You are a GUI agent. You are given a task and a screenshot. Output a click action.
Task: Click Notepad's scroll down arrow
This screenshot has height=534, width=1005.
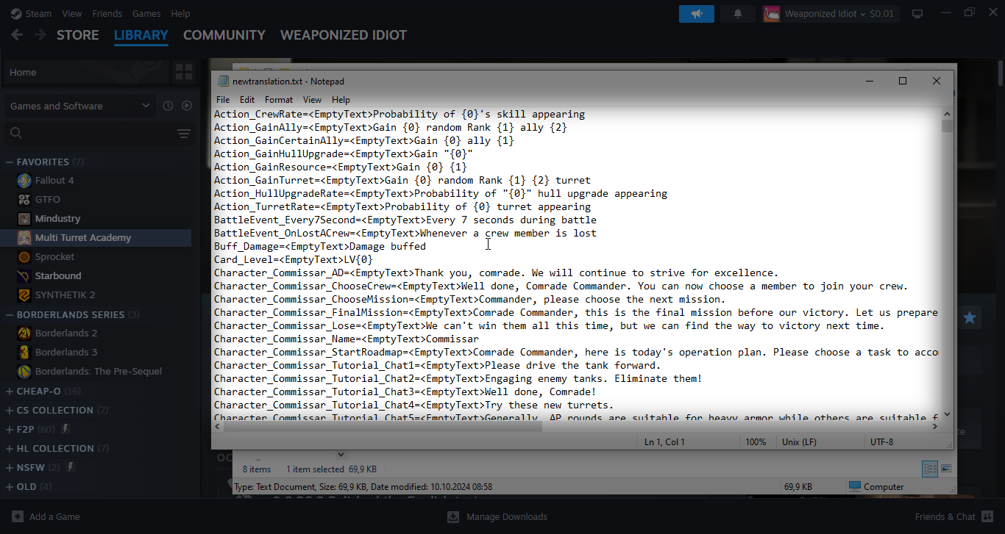[947, 414]
